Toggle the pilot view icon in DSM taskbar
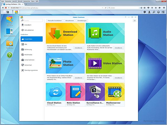This screenshot has height=125, width=167. click(163, 12)
